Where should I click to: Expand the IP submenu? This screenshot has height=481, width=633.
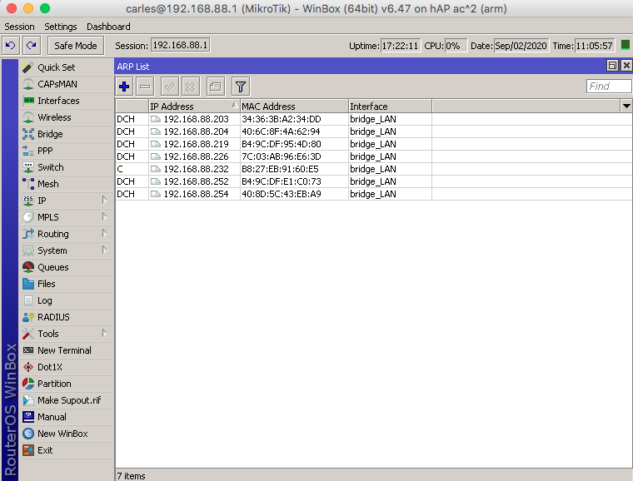coord(67,201)
